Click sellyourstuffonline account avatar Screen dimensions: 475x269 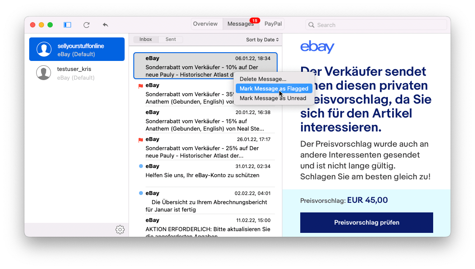coord(44,49)
